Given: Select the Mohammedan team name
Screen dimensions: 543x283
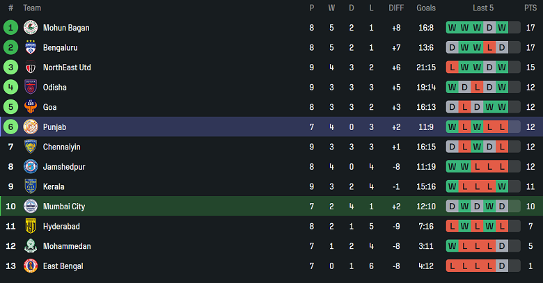Looking at the screenshot, I should pyautogui.click(x=67, y=246).
